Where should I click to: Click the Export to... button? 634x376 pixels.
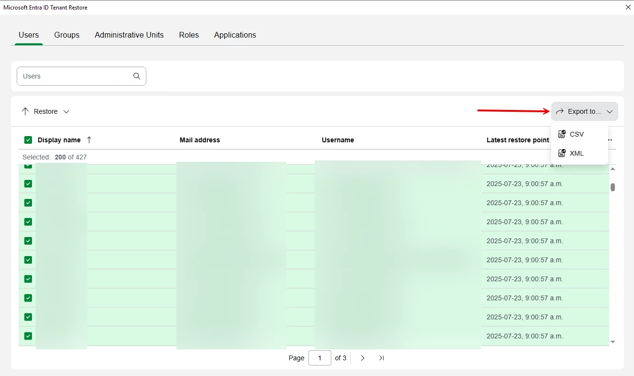pos(584,111)
